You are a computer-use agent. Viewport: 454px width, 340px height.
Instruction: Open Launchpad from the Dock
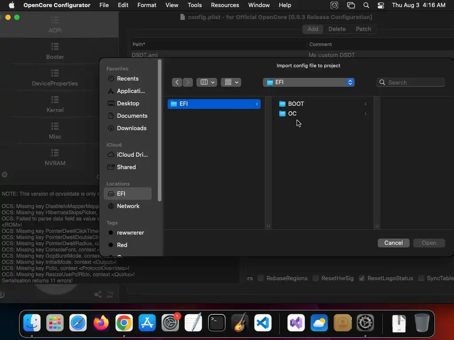[x=55, y=323]
